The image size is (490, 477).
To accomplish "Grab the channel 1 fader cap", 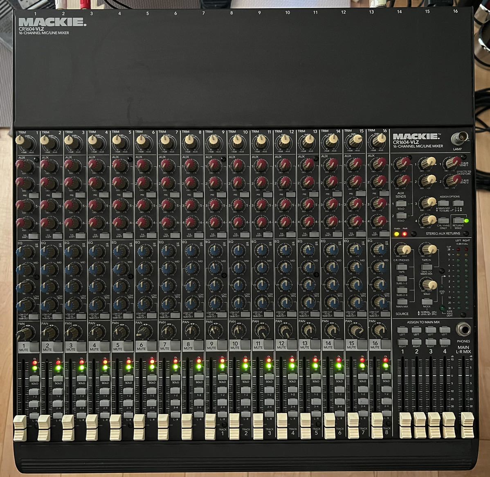I will click(20, 428).
